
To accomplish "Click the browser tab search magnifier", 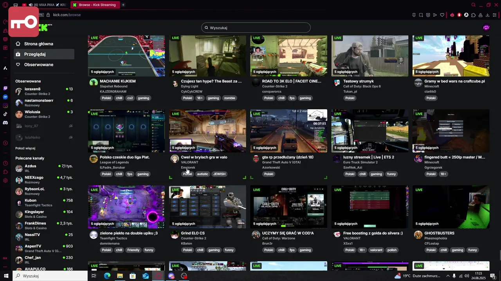I will [473, 5].
